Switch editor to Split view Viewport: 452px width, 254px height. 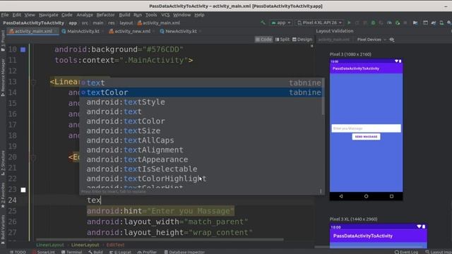(282, 40)
